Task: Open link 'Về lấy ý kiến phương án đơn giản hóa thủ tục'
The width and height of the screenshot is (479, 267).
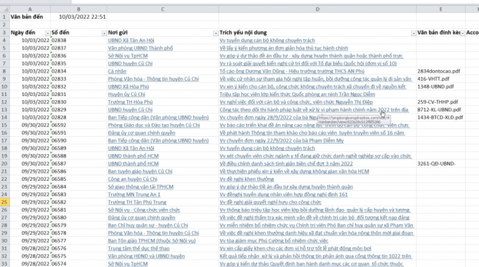Action: (284, 48)
